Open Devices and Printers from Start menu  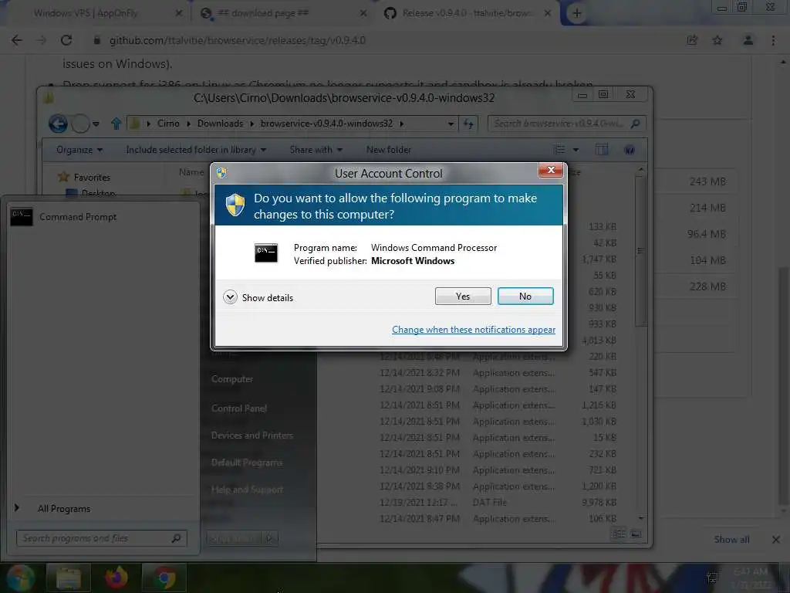tap(252, 435)
